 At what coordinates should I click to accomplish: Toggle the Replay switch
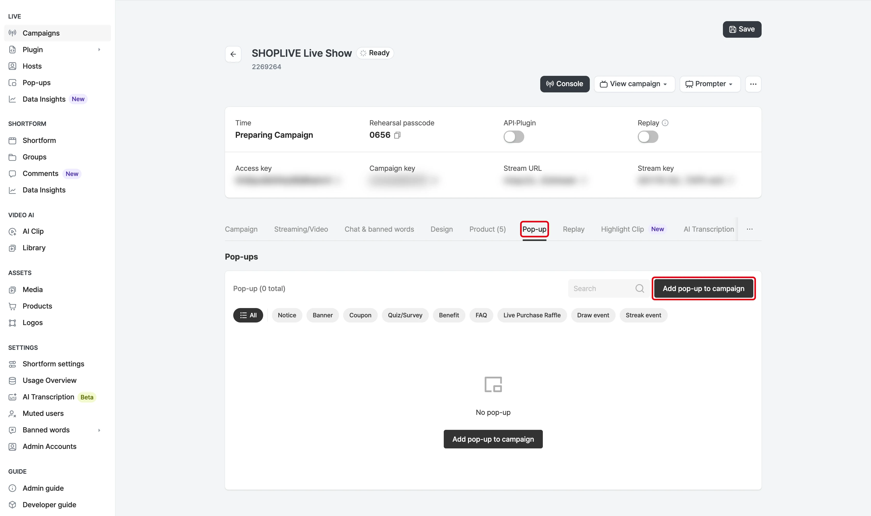(648, 137)
